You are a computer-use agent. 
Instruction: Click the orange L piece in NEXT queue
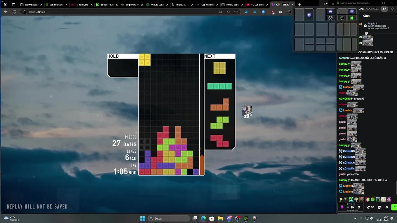(220, 105)
